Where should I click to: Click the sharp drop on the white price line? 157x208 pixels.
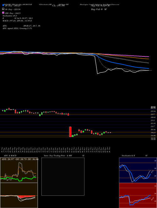click(96, 65)
